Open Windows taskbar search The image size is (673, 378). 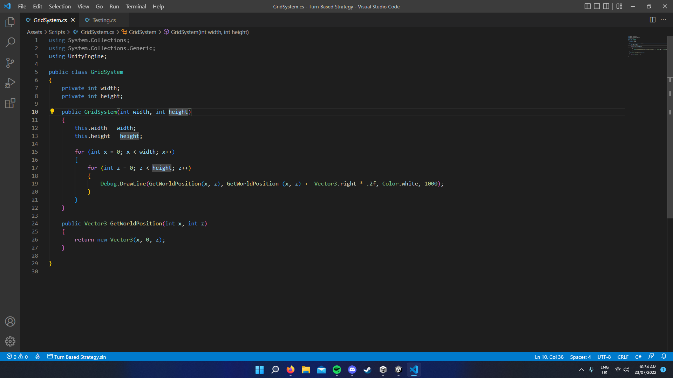pos(275,370)
